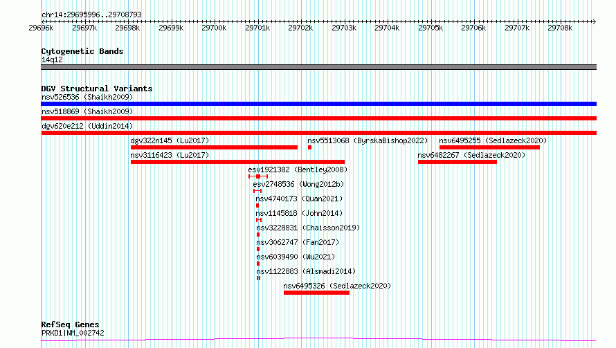Open the dgv620e212 (Uddin2014) label
This screenshot has height=348, width=616.
pyautogui.click(x=87, y=126)
